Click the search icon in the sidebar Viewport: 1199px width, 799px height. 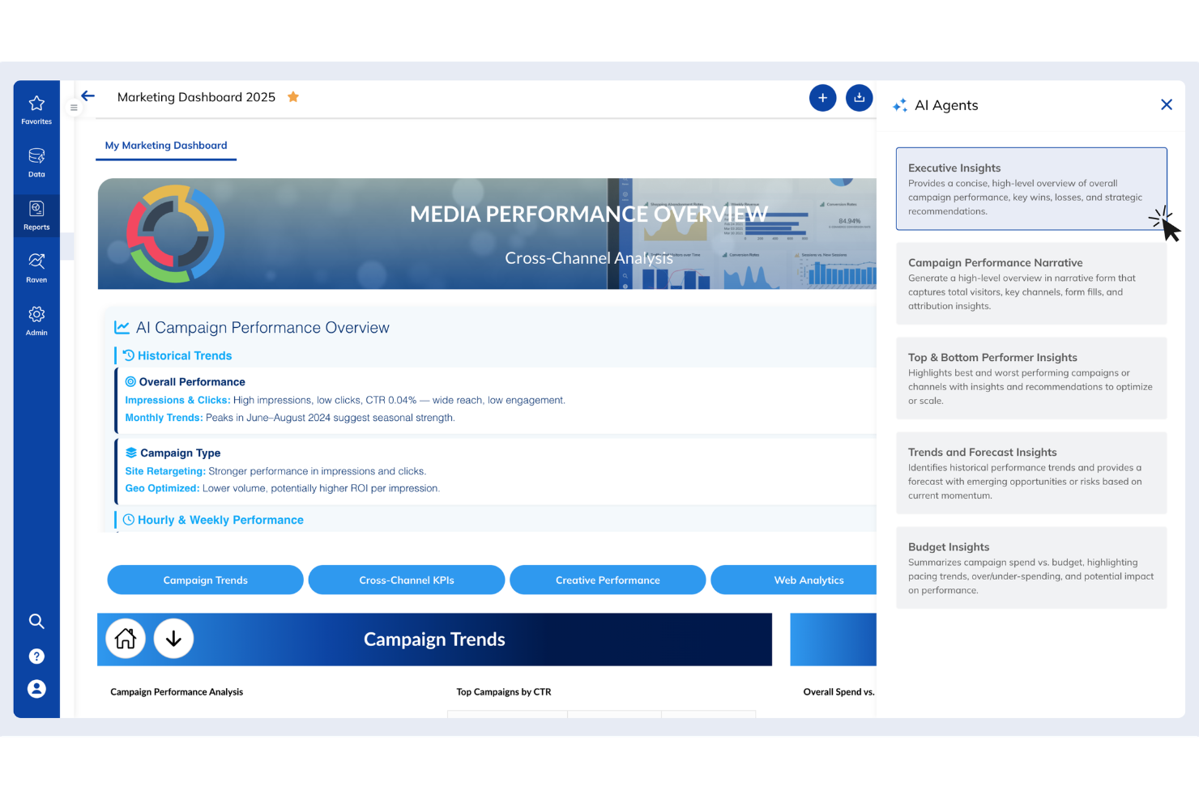(36, 621)
